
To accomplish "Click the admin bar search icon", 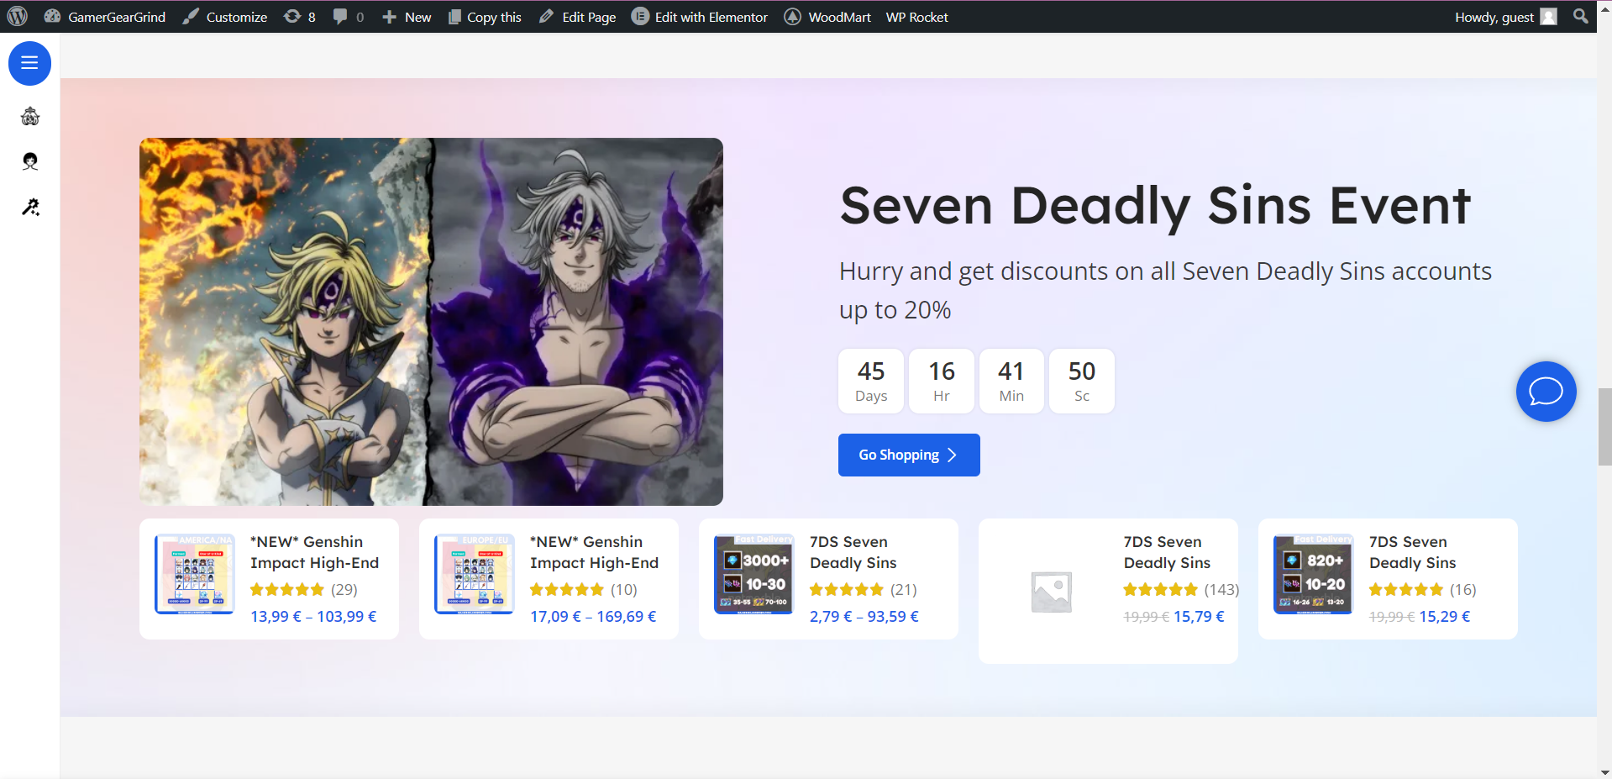I will pyautogui.click(x=1580, y=16).
